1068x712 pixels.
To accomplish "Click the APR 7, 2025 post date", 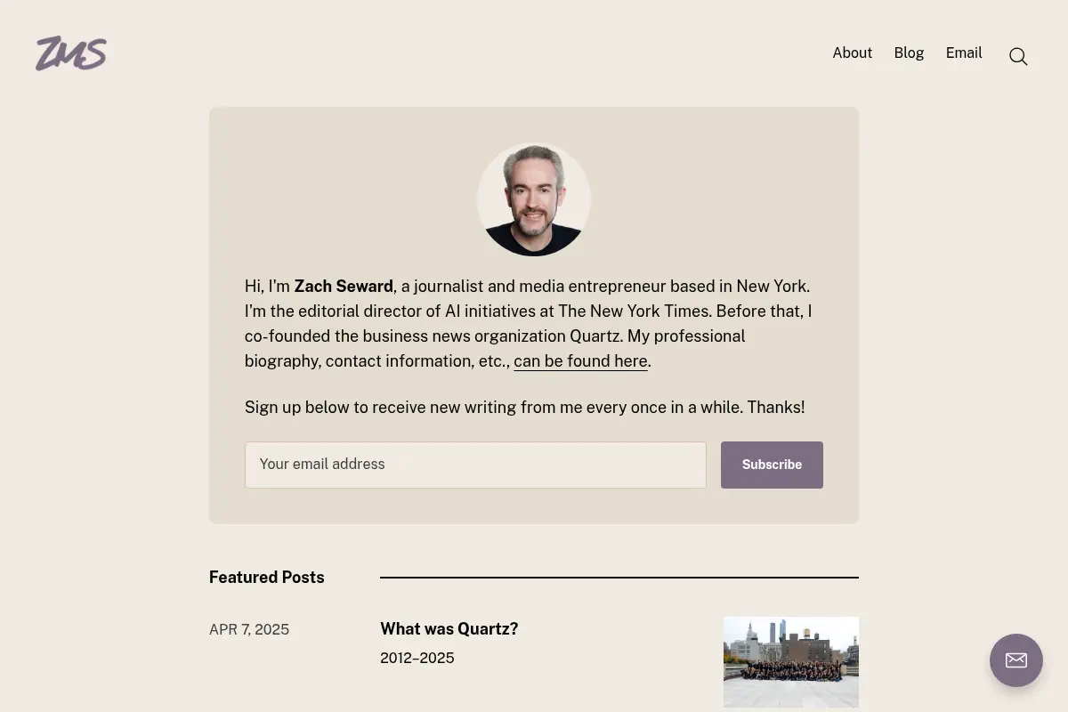I will (x=249, y=630).
